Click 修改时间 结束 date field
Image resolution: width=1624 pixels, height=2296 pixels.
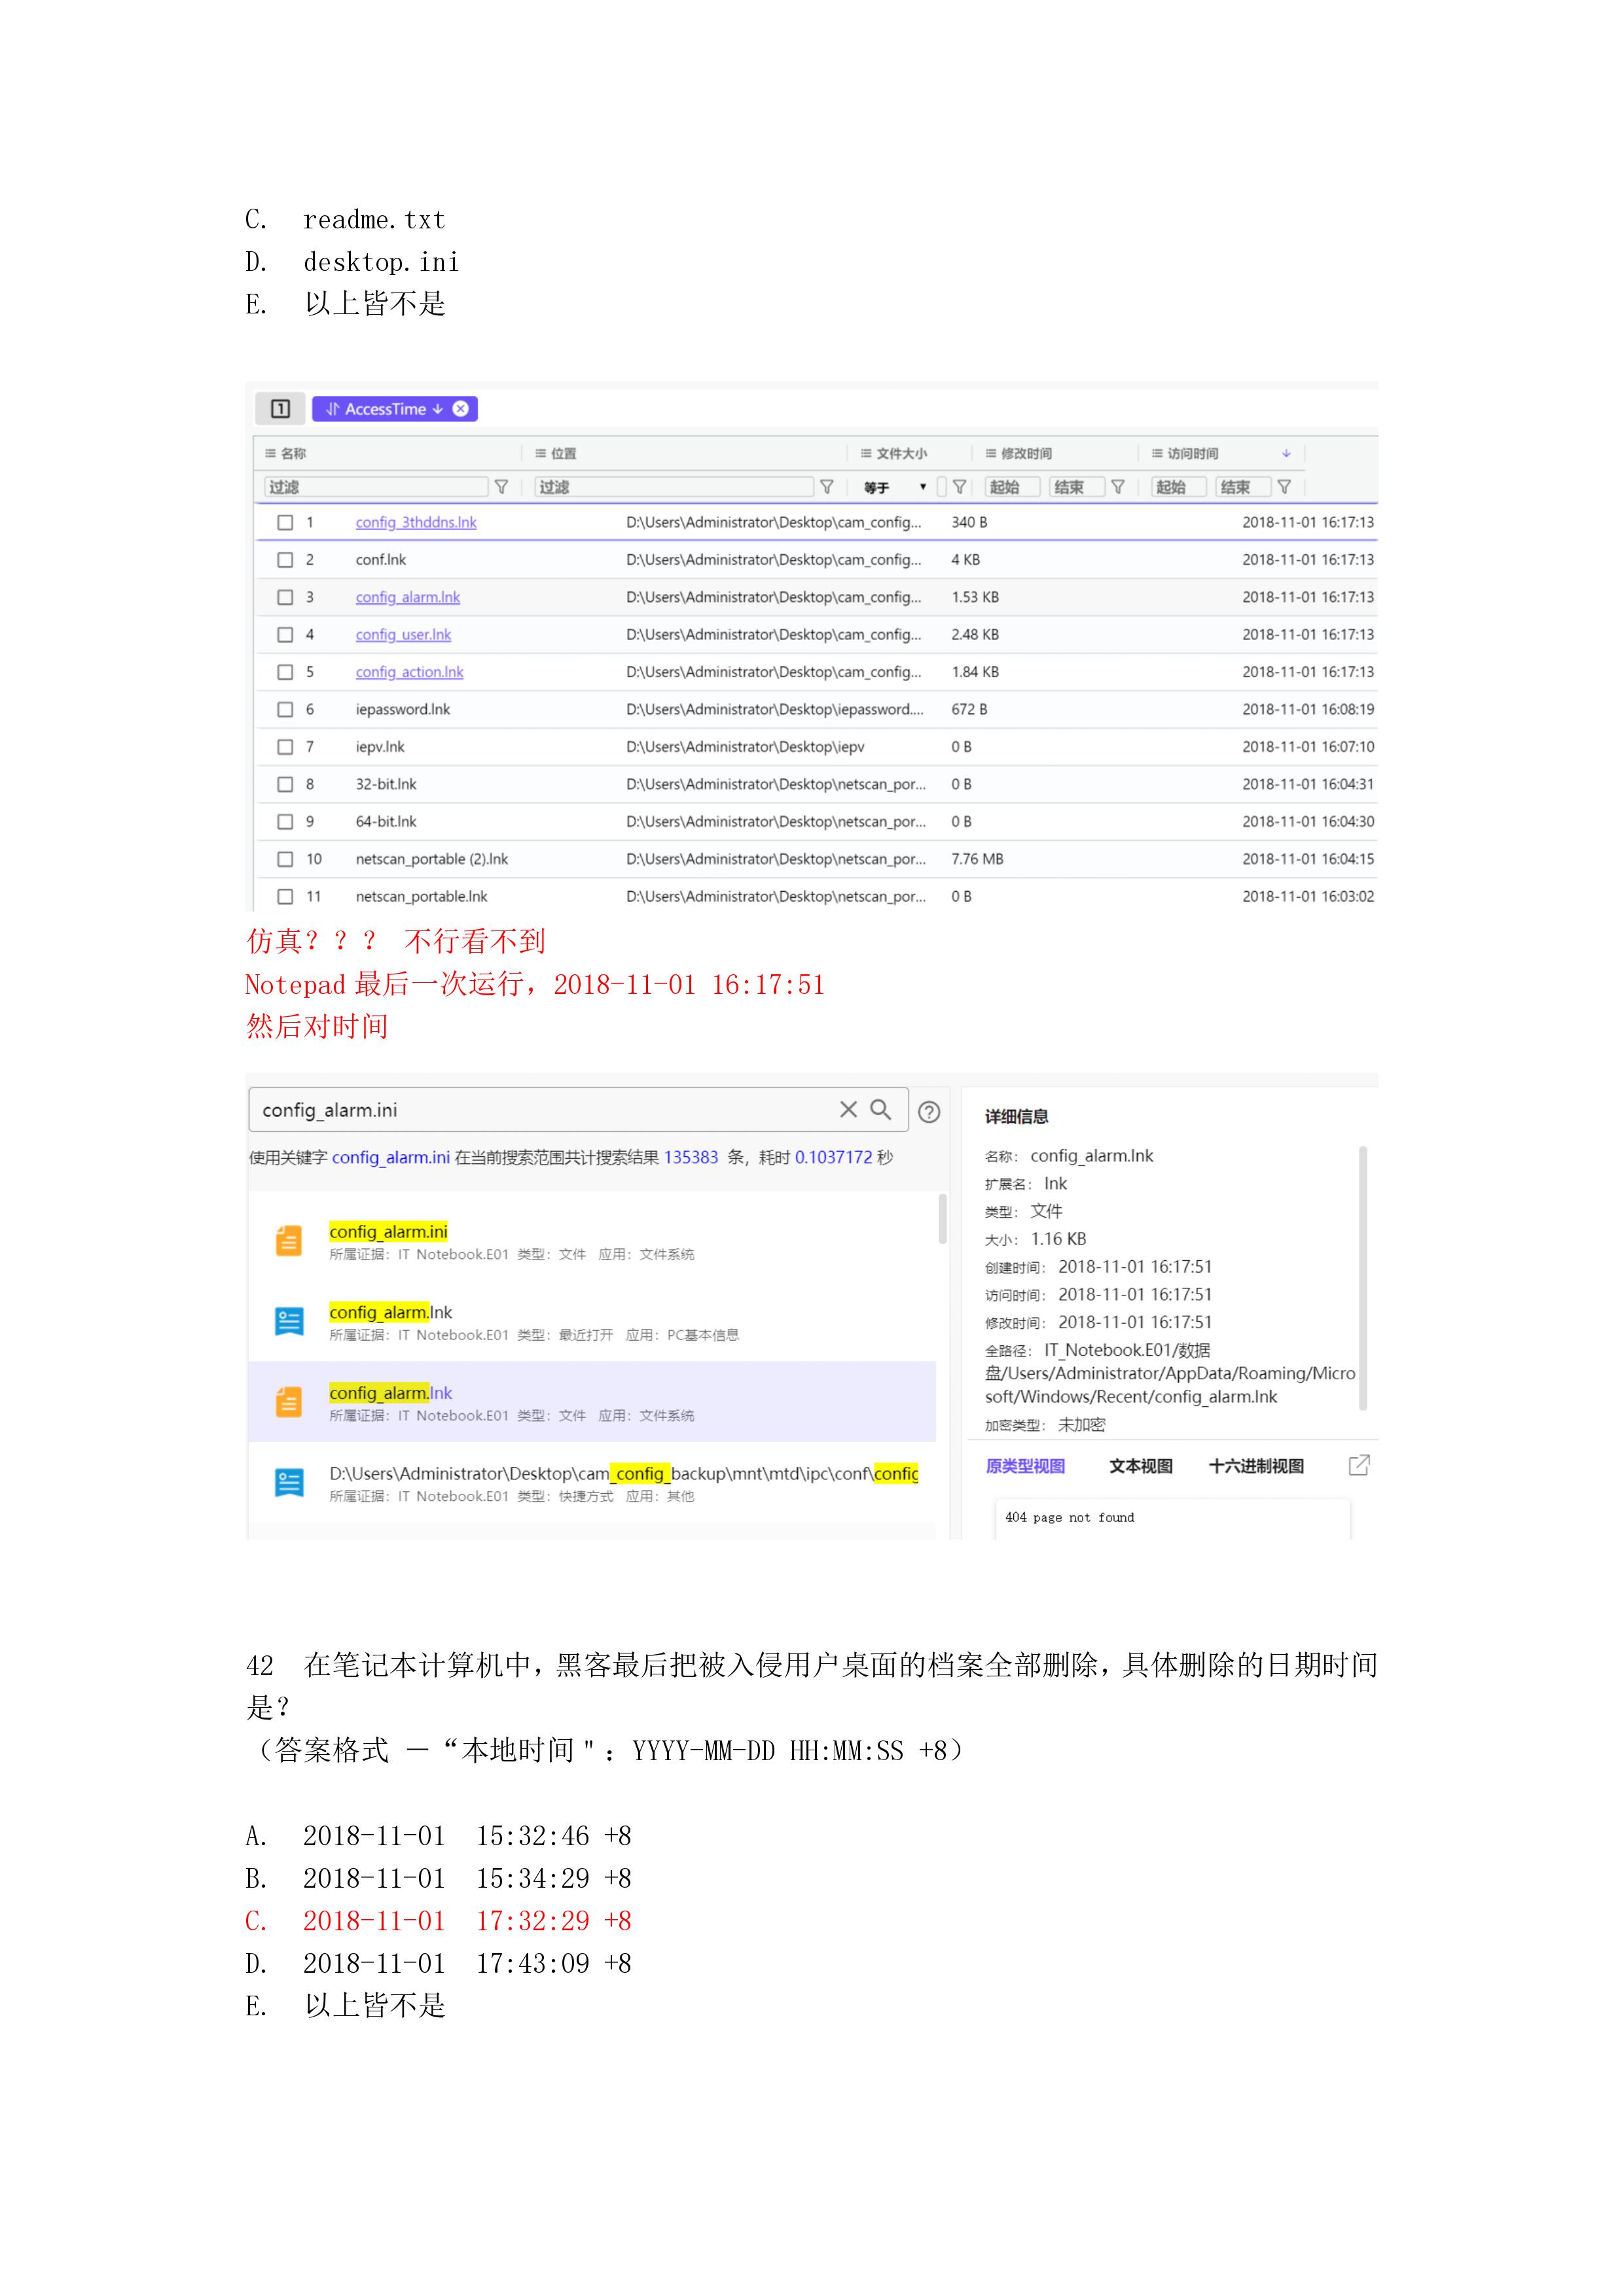pos(1077,487)
